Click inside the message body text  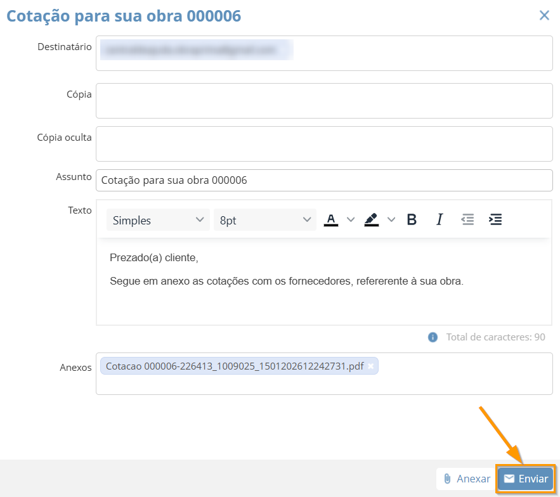[x=323, y=292]
